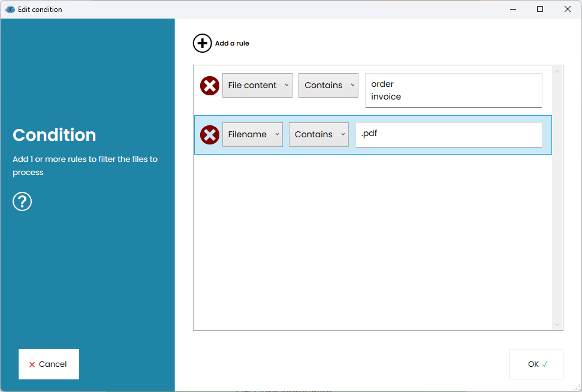The image size is (582, 392).
Task: Maximize the Edit condition window
Action: (540, 10)
